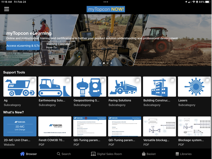Click the "What's New?" heading
Image resolution: width=212 pixels, height=159 pixels.
click(13, 112)
